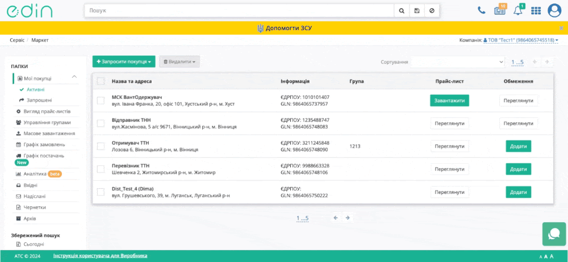The width and height of the screenshot is (568, 262).
Task: Click the Маркет breadcrumb
Action: click(x=40, y=40)
